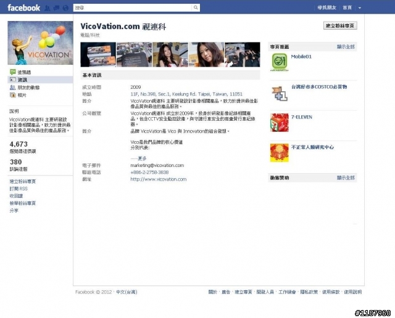This screenshot has height=318, width=395.
Task: Click the phone number +886-2-2758-3838
Action: (149, 173)
